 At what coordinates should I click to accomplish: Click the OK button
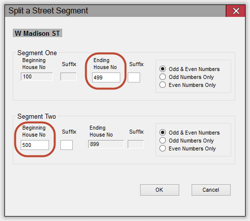[159, 190]
